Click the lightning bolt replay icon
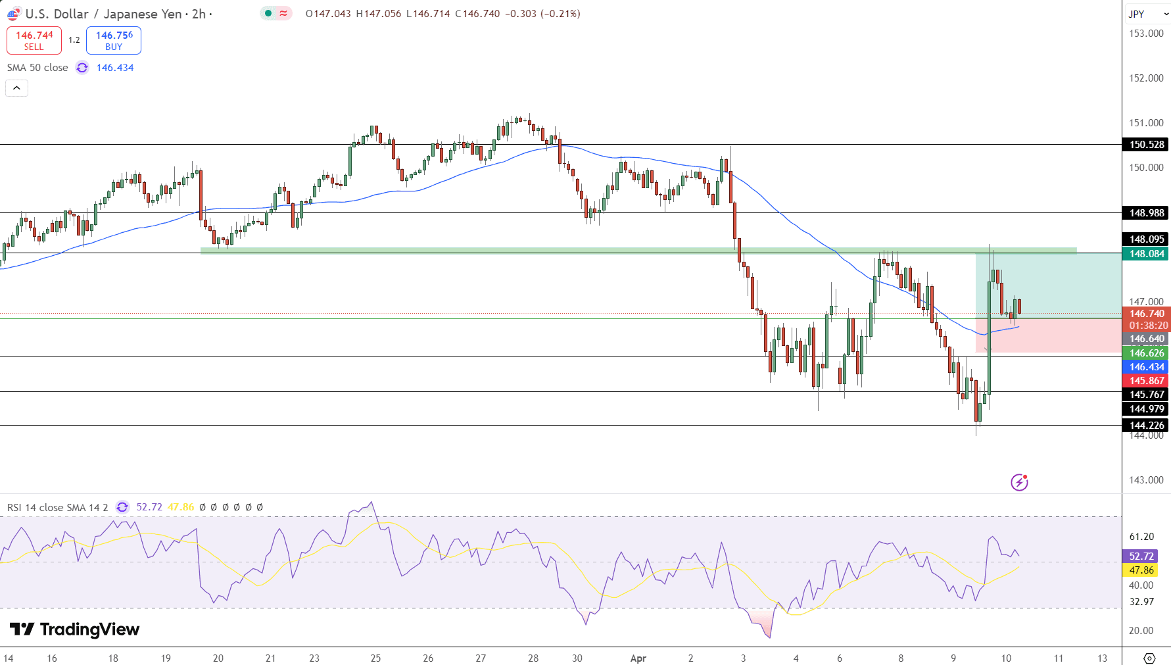This screenshot has height=665, width=1171. click(1019, 482)
